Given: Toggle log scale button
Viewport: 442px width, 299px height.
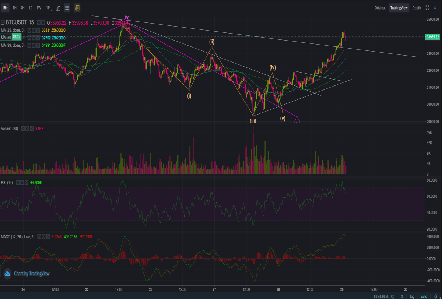Looking at the screenshot, I should click(412, 296).
